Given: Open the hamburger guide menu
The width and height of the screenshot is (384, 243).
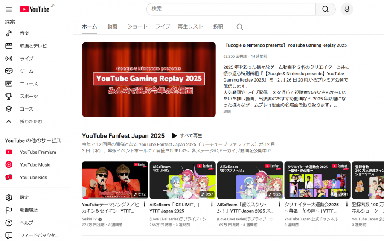Looking at the screenshot, I should pos(9,9).
